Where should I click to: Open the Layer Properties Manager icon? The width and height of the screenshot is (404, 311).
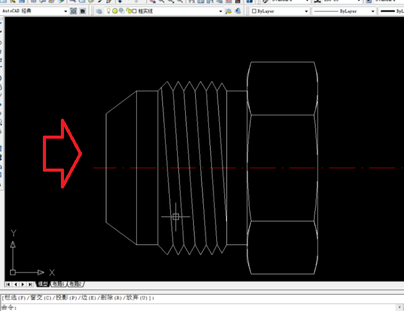click(99, 11)
